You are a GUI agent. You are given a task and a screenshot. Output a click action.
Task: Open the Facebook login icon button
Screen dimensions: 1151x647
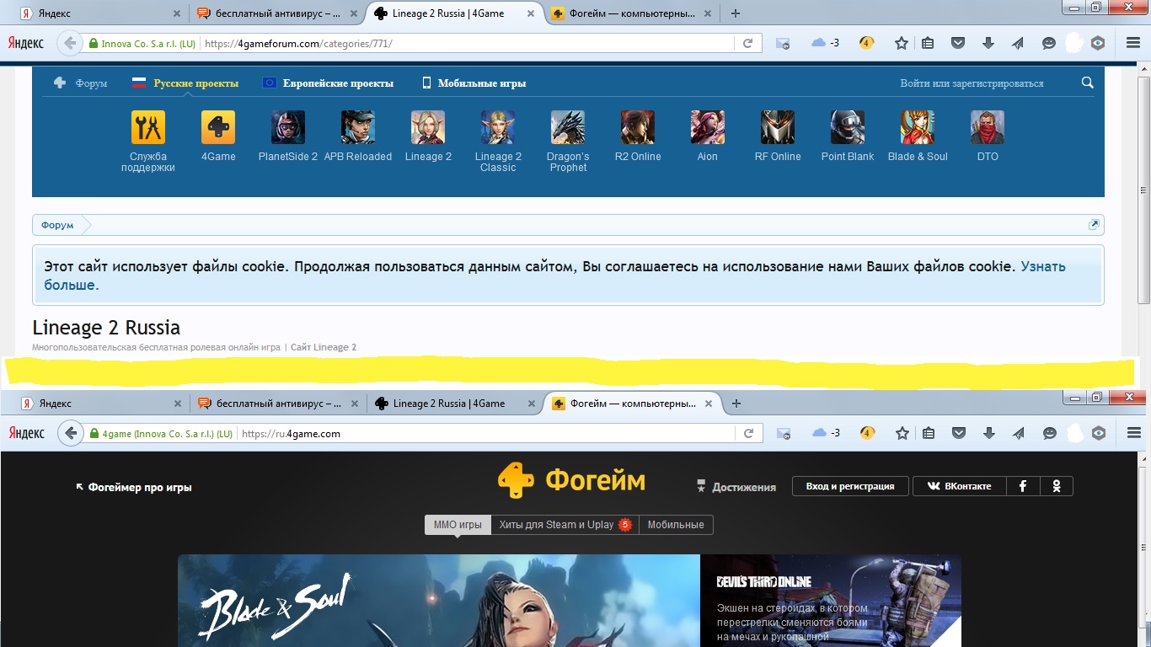point(1023,486)
